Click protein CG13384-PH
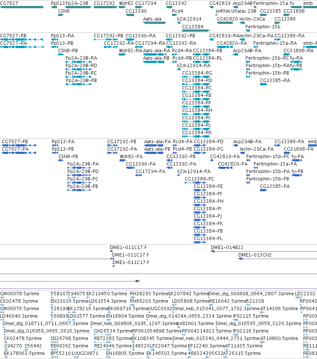The image size is (317, 359). (209, 201)
